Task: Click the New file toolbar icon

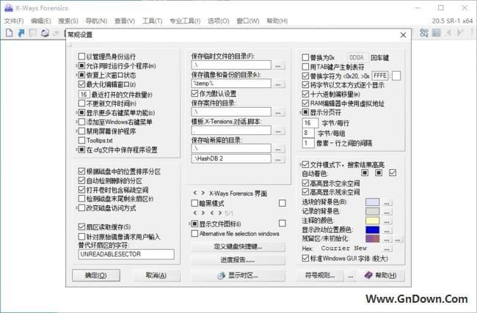Action: tap(9, 33)
